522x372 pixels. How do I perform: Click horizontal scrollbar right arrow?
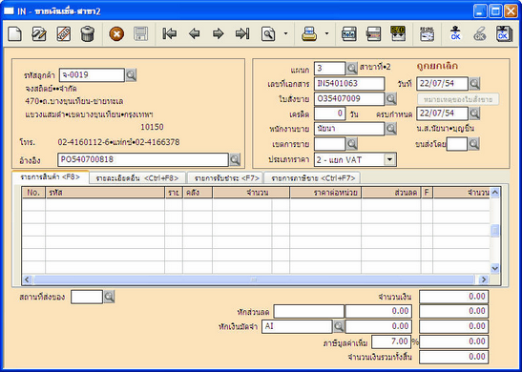coord(484,279)
